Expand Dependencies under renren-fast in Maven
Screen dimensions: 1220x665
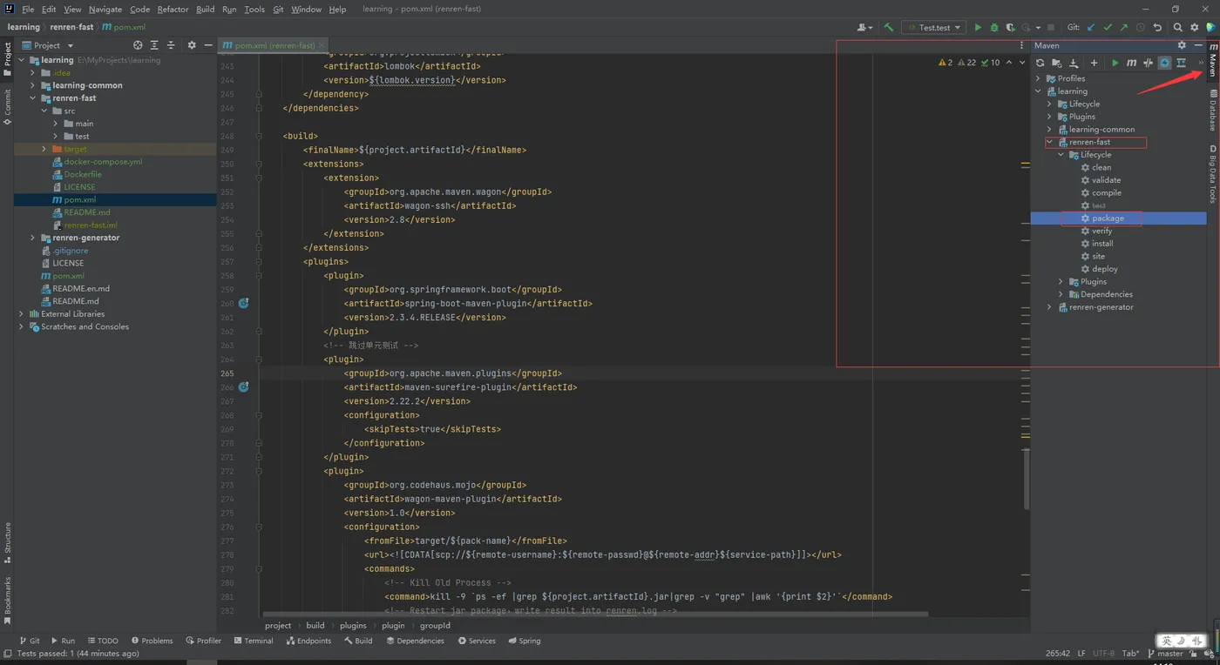coord(1061,294)
